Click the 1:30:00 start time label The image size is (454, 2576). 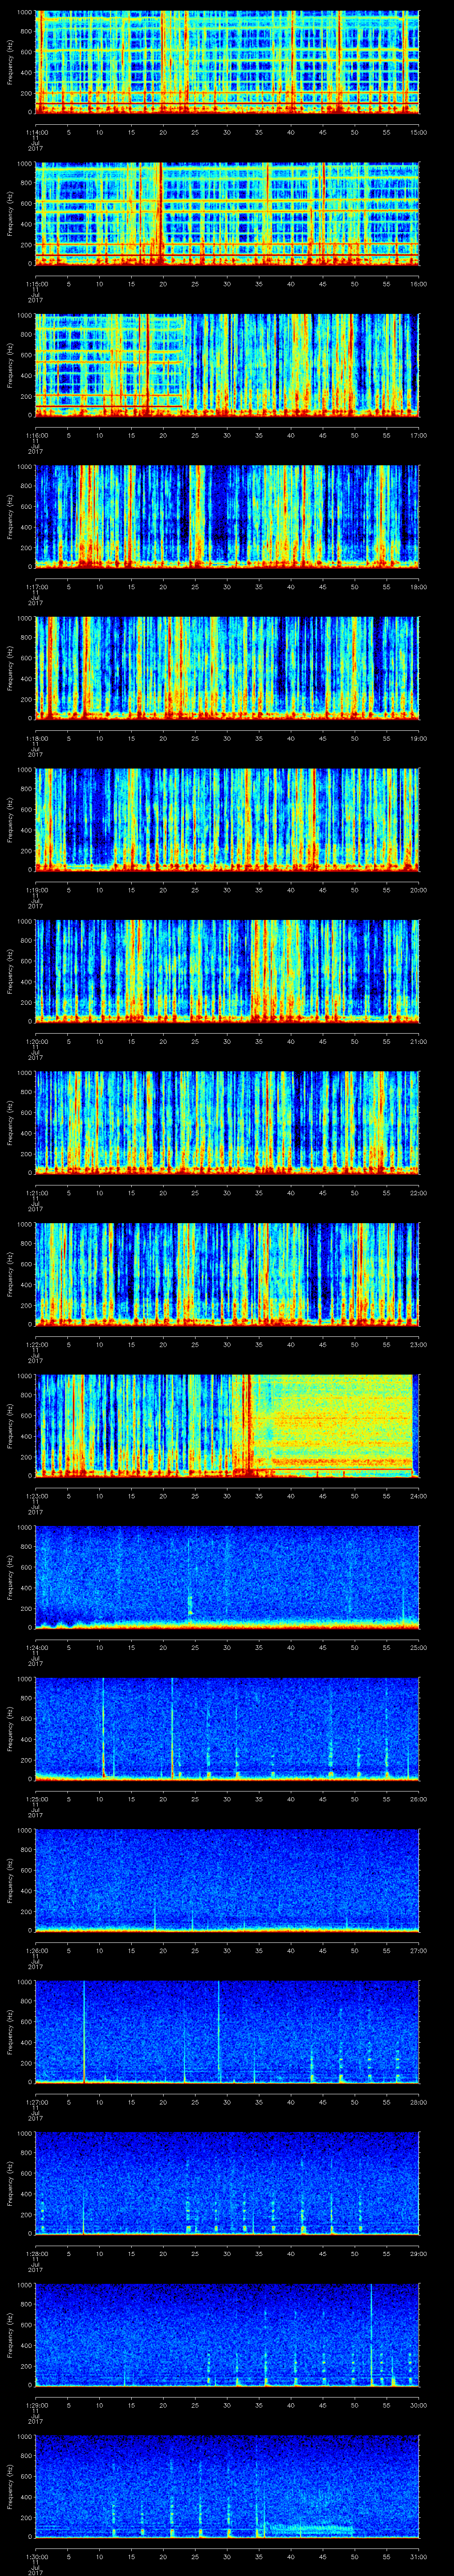36,2556
